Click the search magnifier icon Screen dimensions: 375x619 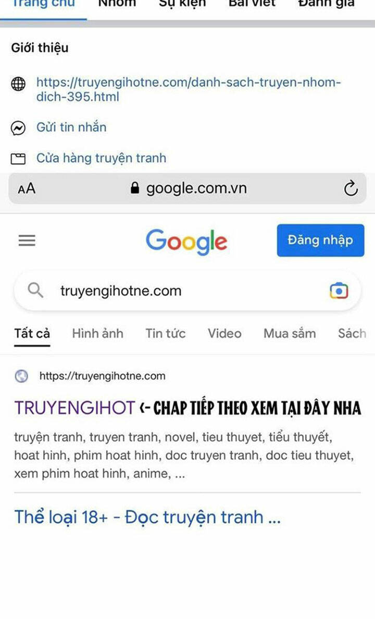point(35,290)
